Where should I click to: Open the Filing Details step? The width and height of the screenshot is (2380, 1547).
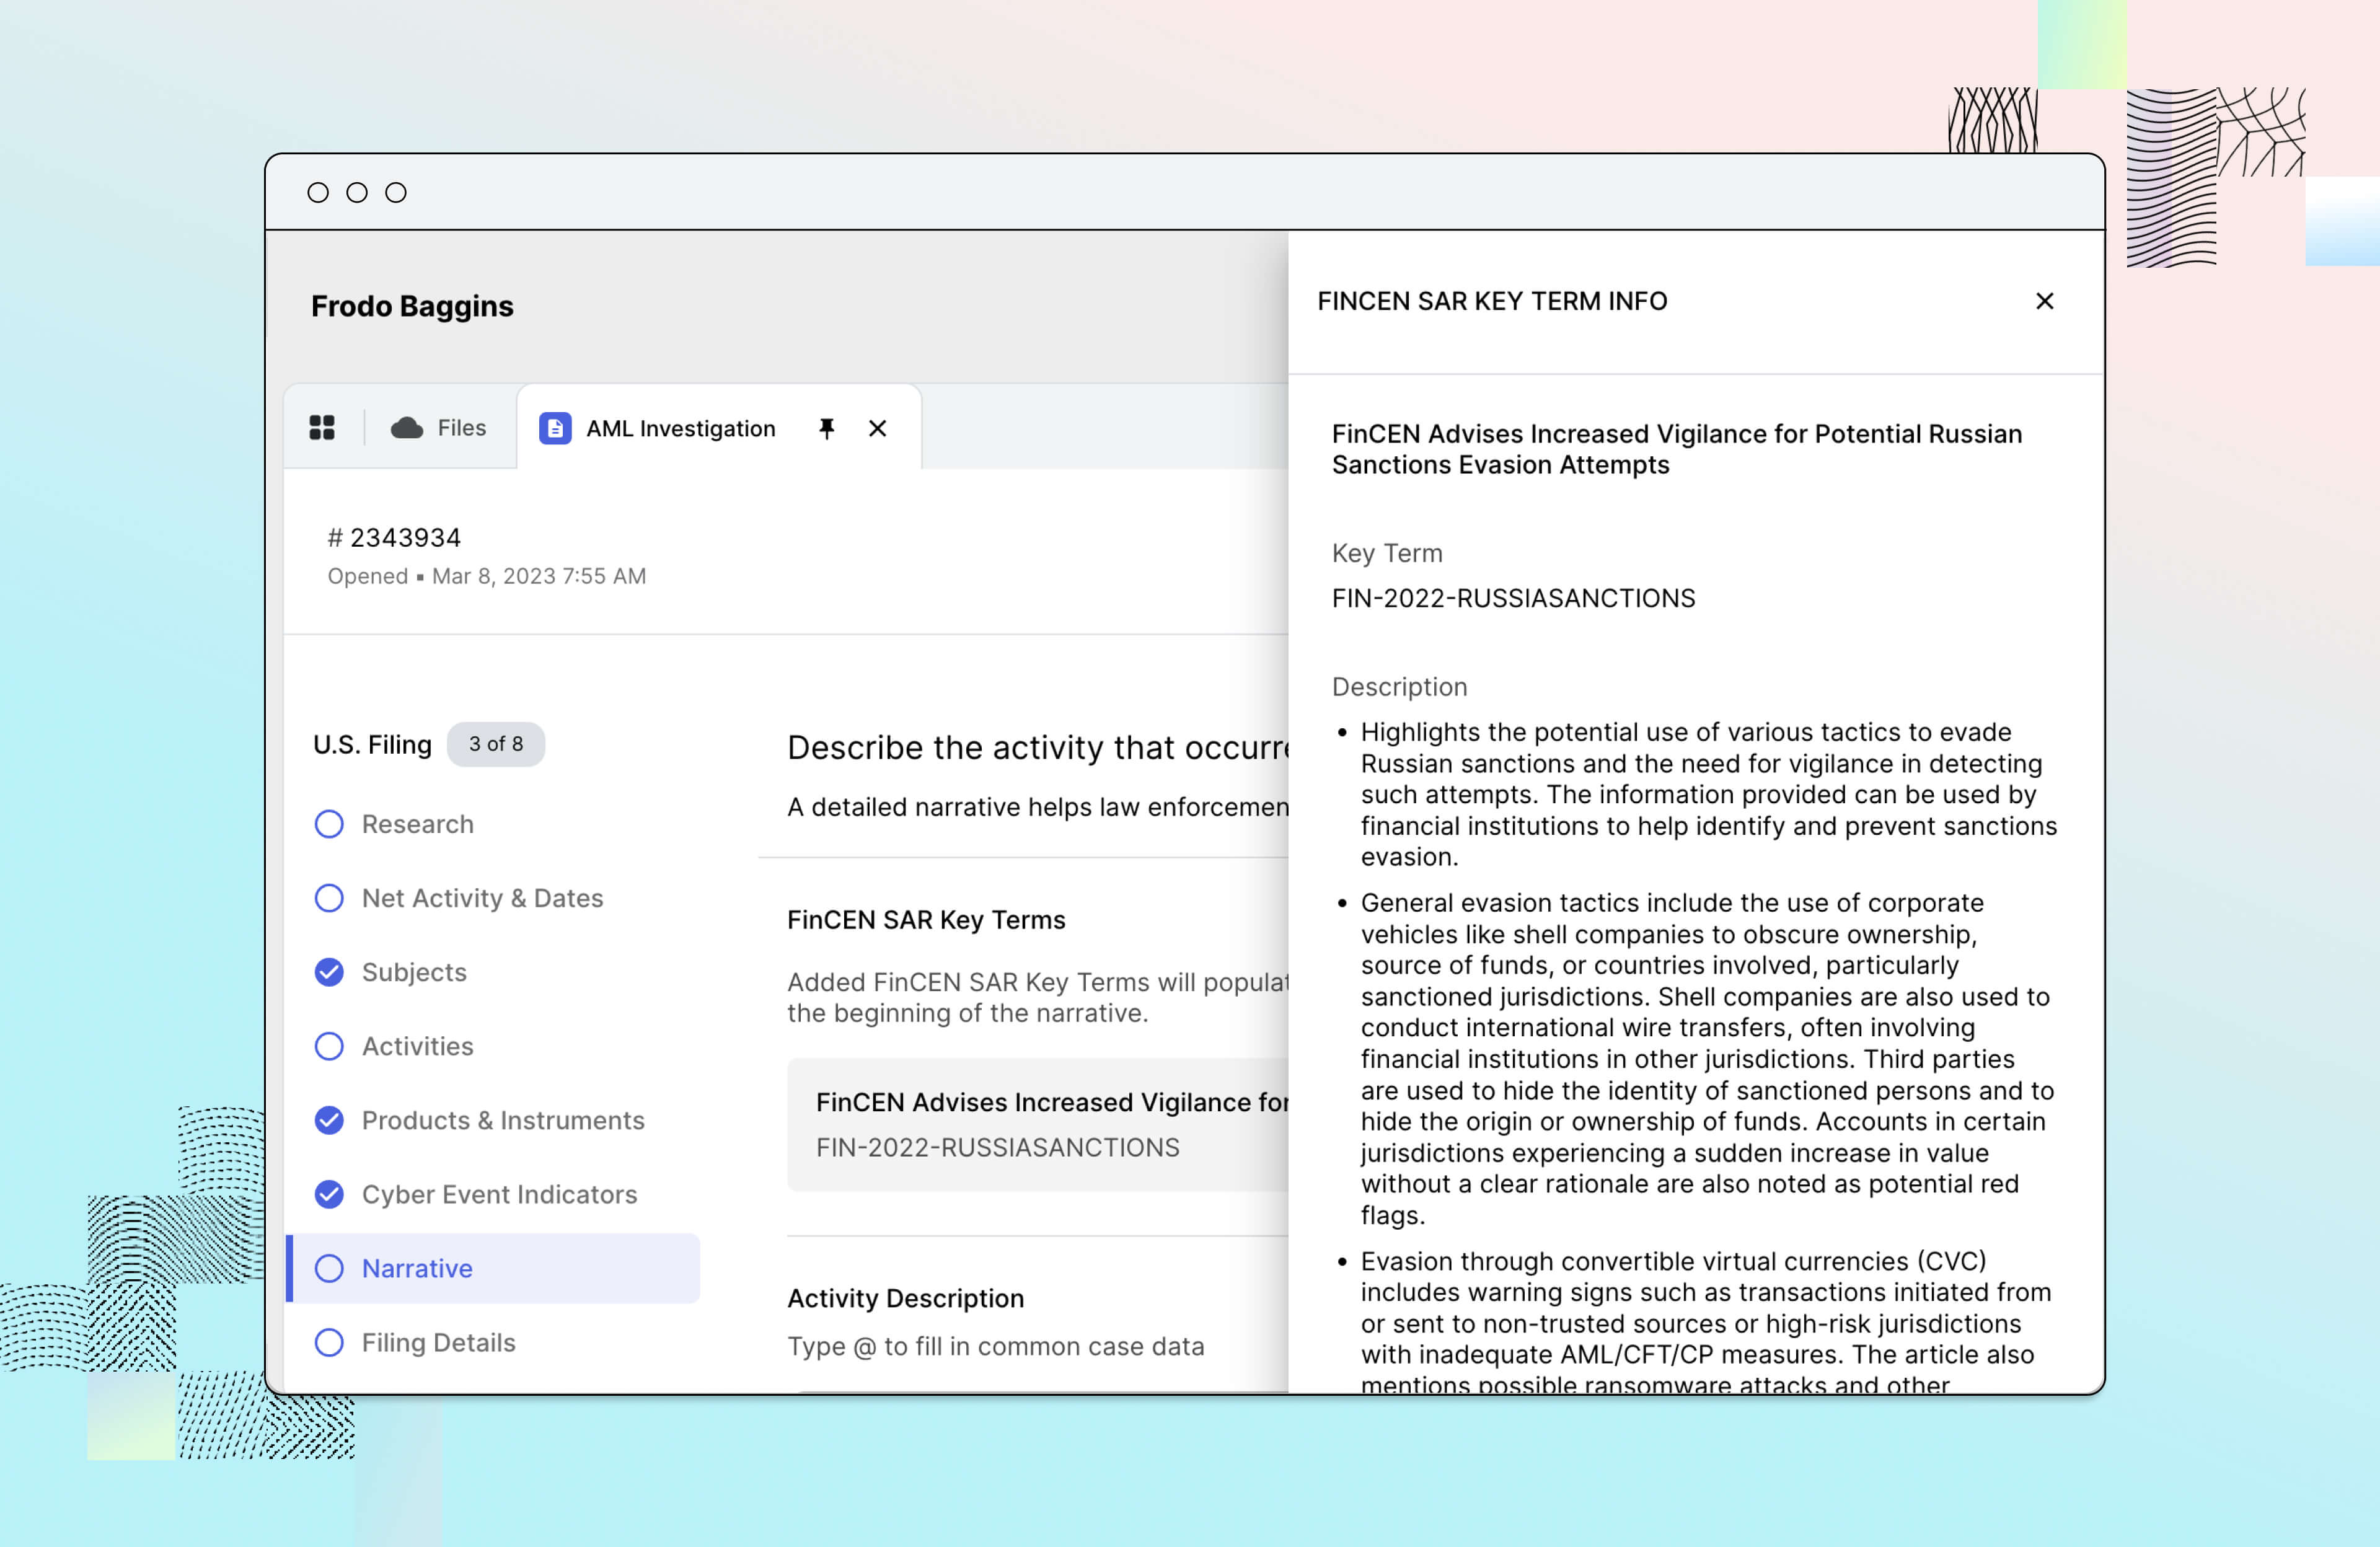pos(439,1342)
